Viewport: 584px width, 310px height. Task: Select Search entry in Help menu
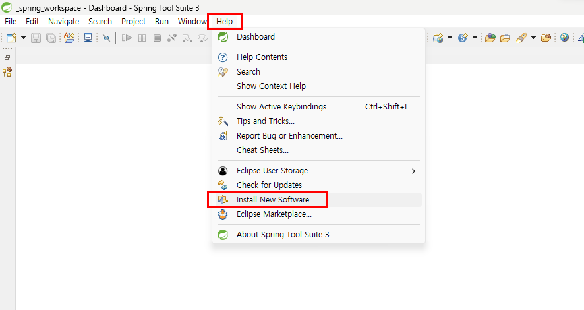(x=318, y=71)
